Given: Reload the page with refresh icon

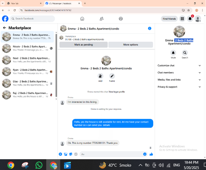Looking at the screenshot, I should pyautogui.click(x=14, y=10).
